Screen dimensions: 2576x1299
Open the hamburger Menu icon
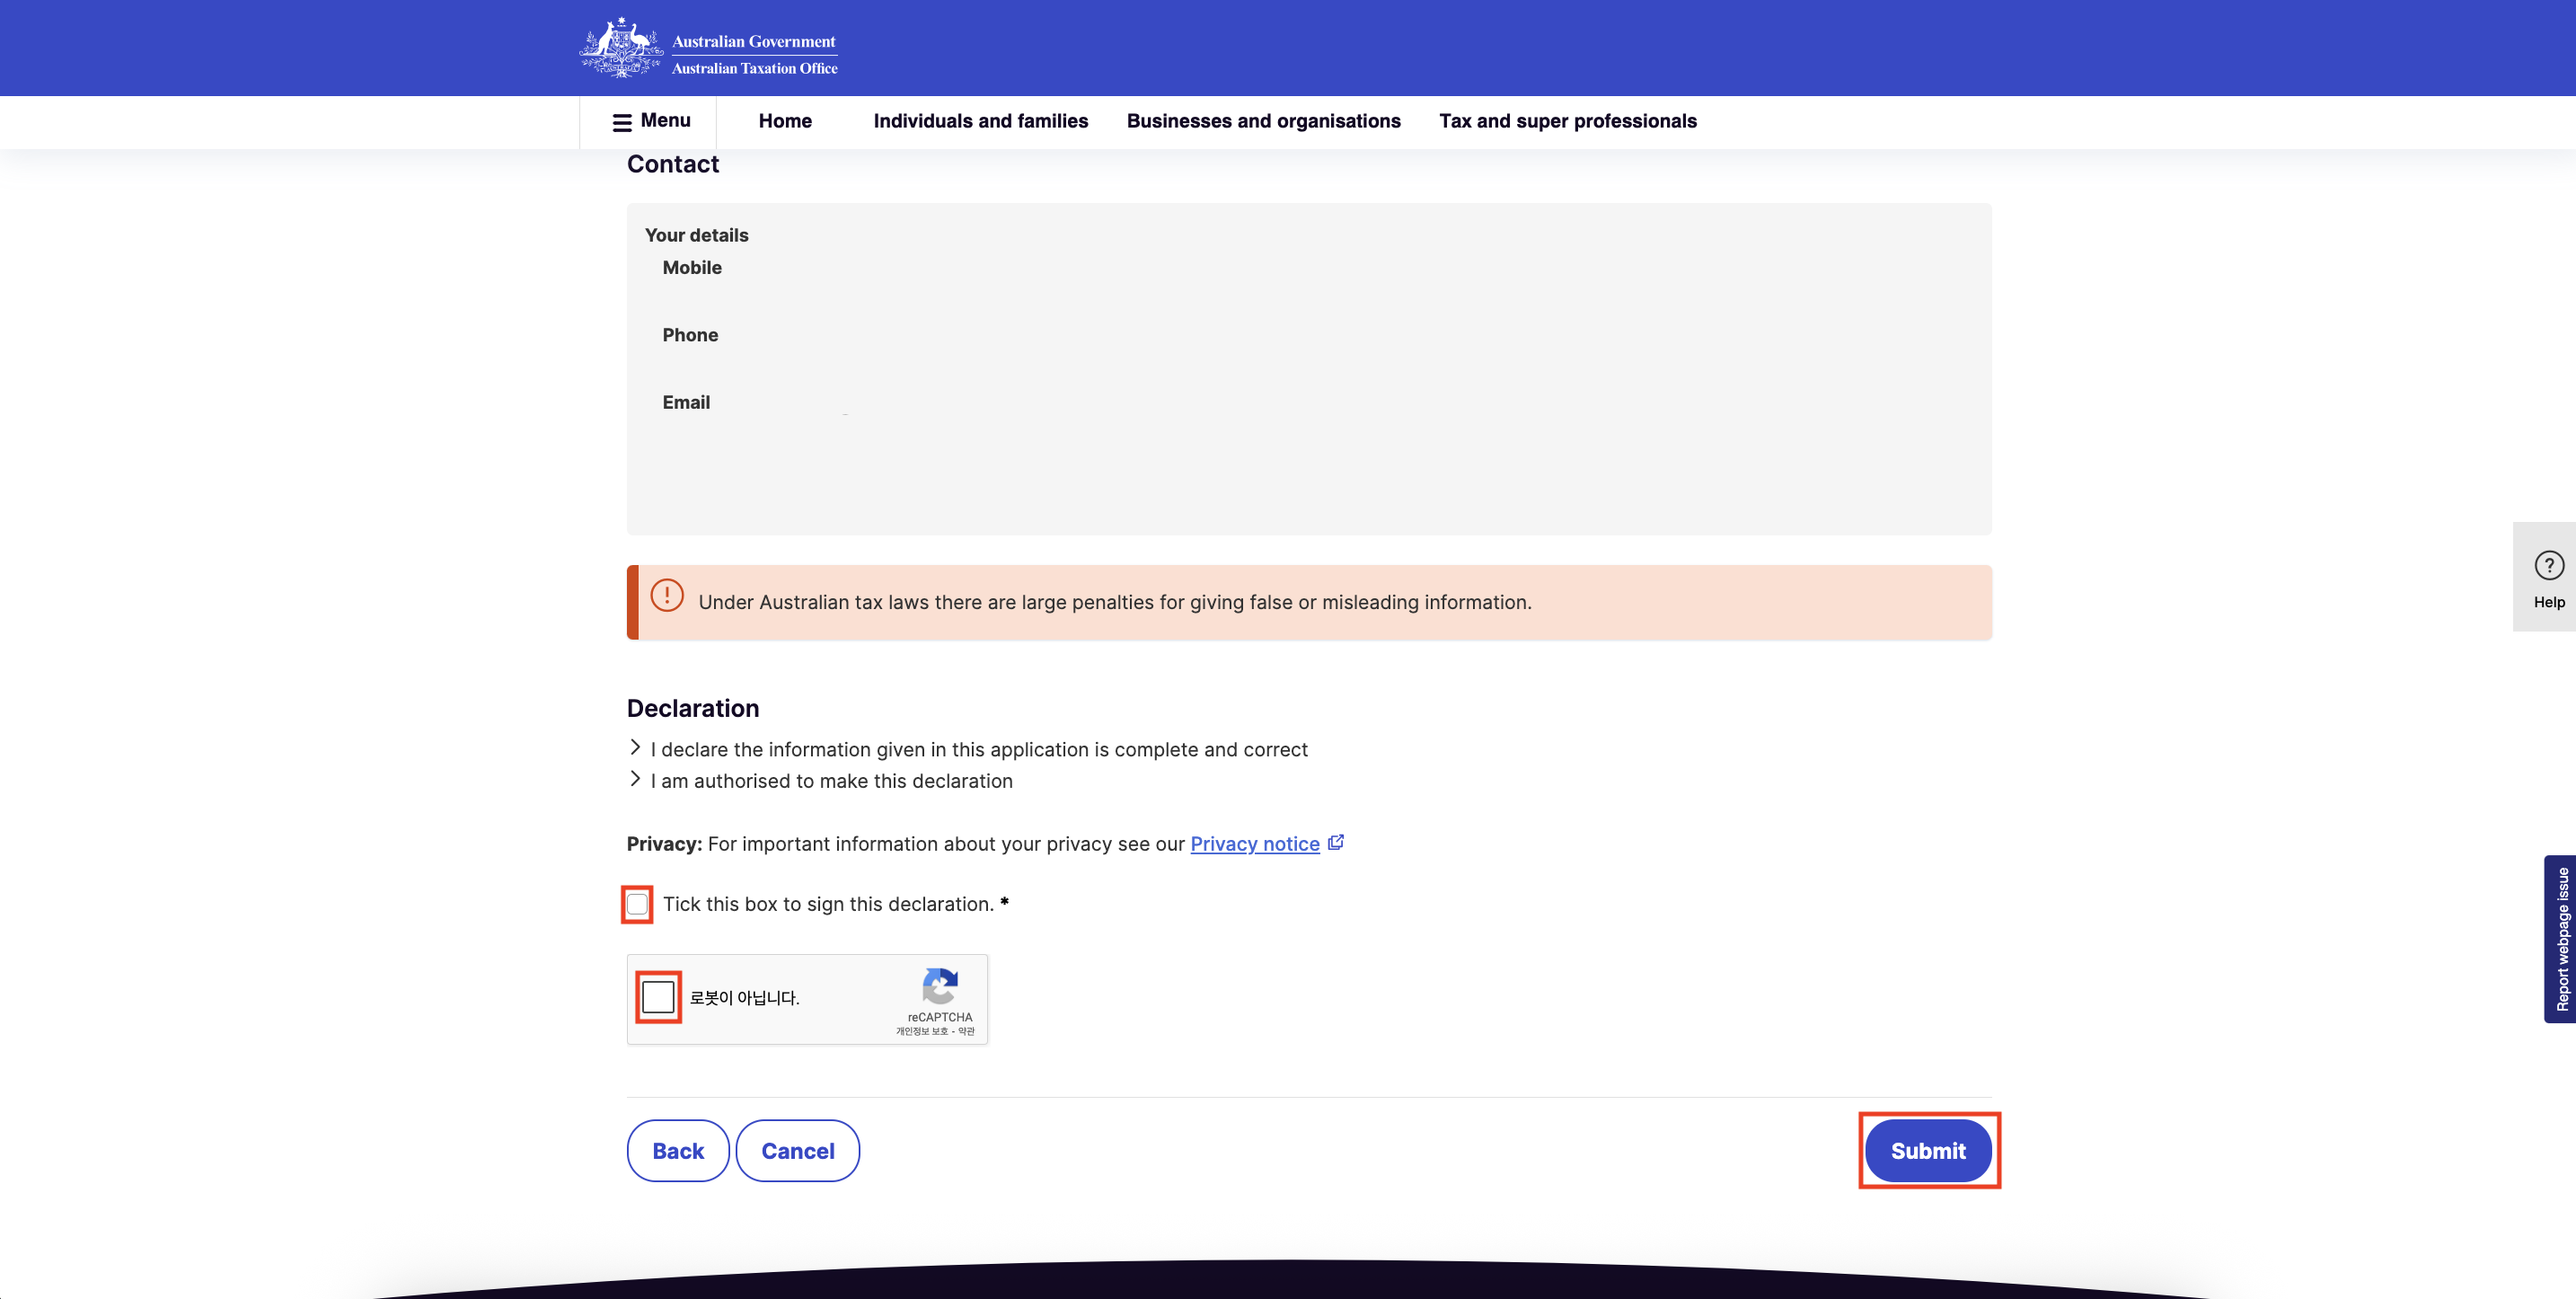point(622,122)
